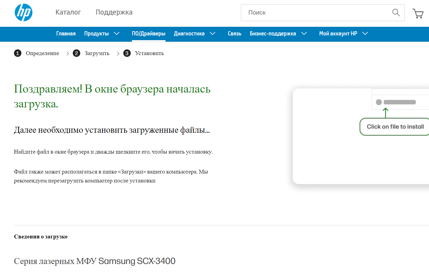Expand the Мой аккаунт HP chevron
The image size is (429, 275).
pyautogui.click(x=365, y=34)
